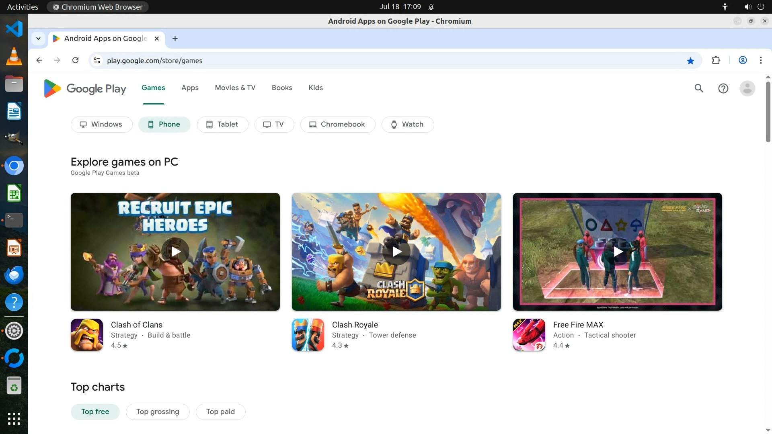Click the Google Play search icon
The height and width of the screenshot is (434, 772).
pyautogui.click(x=699, y=88)
